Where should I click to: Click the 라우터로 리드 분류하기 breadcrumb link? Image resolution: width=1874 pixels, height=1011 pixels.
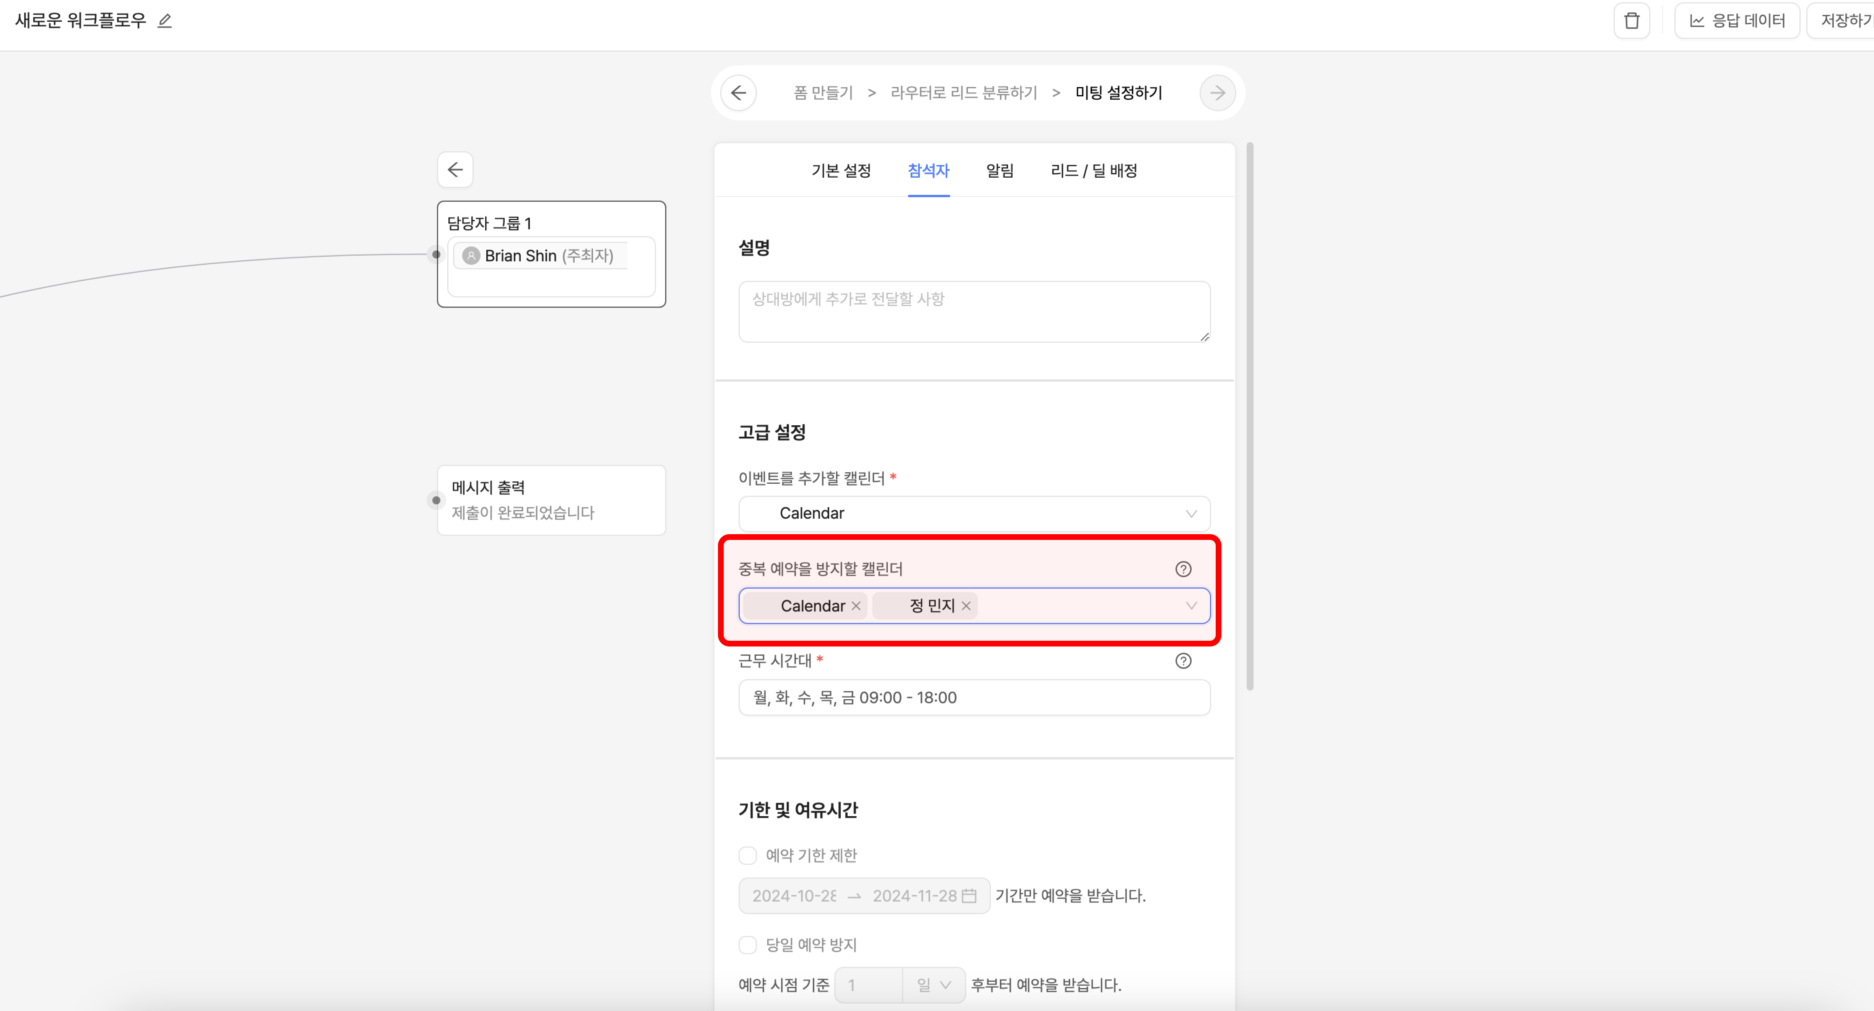963,92
